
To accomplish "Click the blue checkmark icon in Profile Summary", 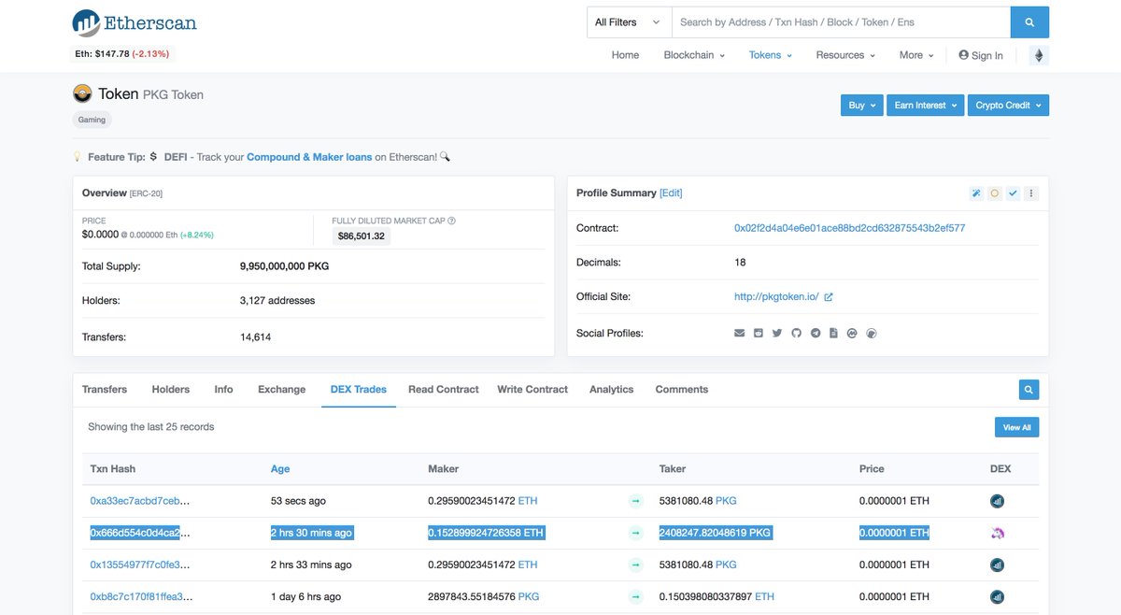I will [1013, 193].
